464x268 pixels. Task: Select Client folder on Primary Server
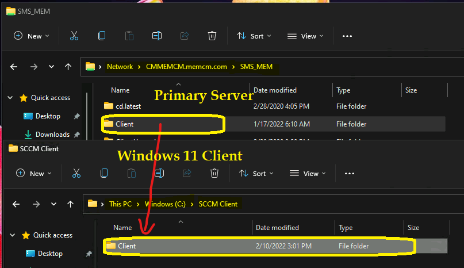(274, 124)
